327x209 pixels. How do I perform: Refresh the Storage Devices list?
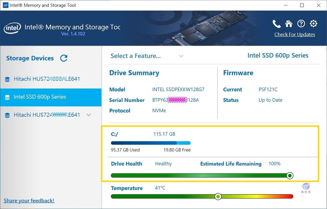click(x=64, y=58)
